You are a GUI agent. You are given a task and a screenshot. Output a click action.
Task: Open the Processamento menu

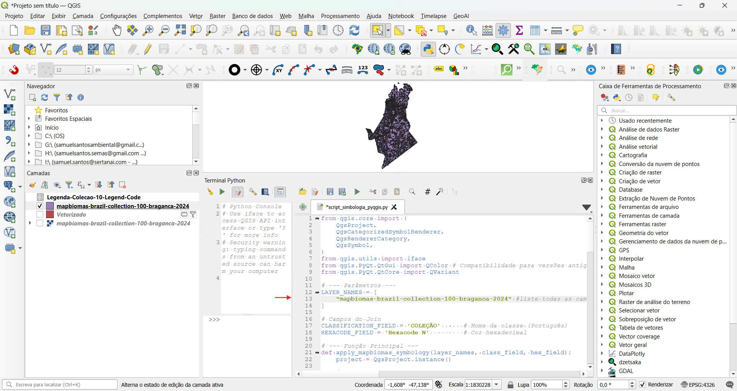[x=340, y=16]
